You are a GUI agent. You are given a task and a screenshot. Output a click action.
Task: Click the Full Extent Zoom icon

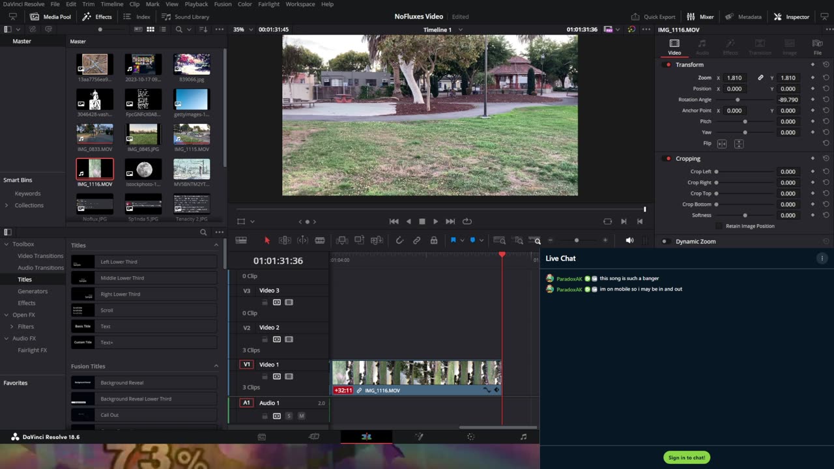click(x=500, y=240)
